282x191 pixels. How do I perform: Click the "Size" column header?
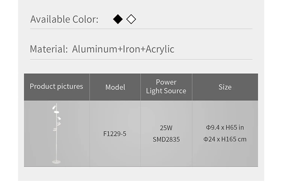click(x=225, y=87)
